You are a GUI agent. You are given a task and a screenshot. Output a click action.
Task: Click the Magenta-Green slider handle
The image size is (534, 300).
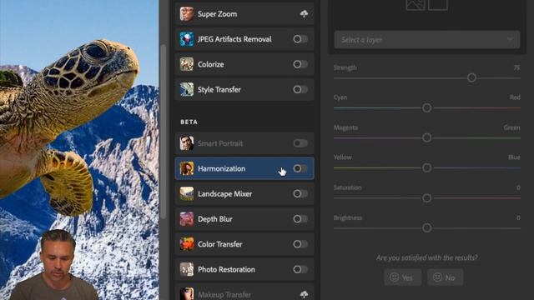[426, 137]
